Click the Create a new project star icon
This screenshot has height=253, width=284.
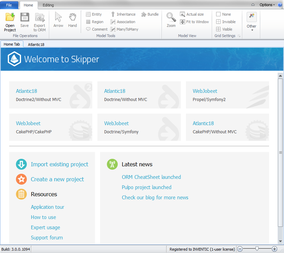(21, 179)
